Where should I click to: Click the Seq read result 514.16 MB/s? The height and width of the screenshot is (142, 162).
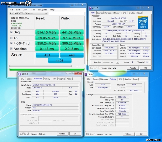[47, 32]
